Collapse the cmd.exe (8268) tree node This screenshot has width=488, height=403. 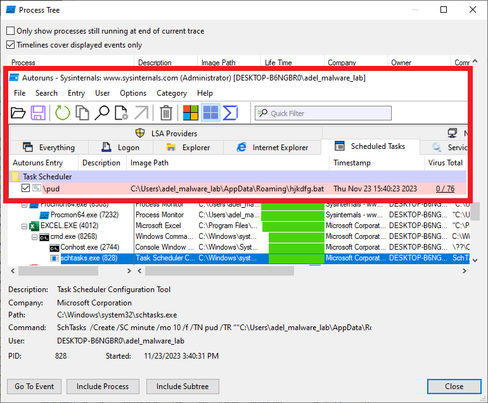pyautogui.click(x=35, y=238)
